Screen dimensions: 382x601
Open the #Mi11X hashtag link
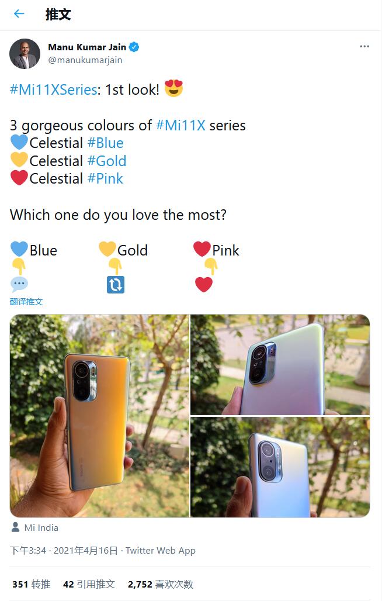tap(180, 126)
